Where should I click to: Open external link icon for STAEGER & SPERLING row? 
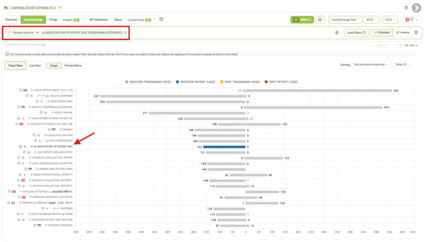(x=35, y=225)
